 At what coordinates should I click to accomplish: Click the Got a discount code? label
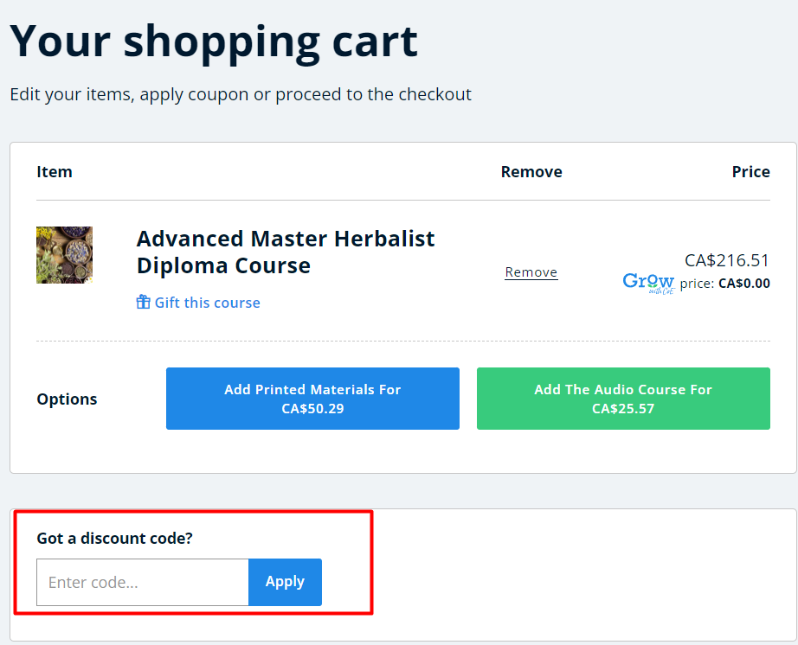[x=114, y=538]
